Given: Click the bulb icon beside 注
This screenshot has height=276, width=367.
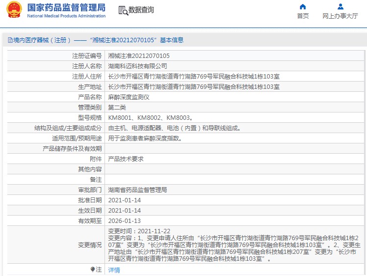Looking at the screenshot, I should tap(92, 270).
